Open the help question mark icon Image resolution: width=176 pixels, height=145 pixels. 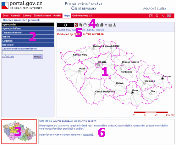pos(157,16)
